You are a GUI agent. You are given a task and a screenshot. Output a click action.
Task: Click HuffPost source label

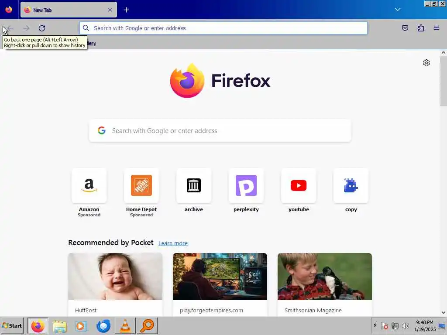(86, 310)
